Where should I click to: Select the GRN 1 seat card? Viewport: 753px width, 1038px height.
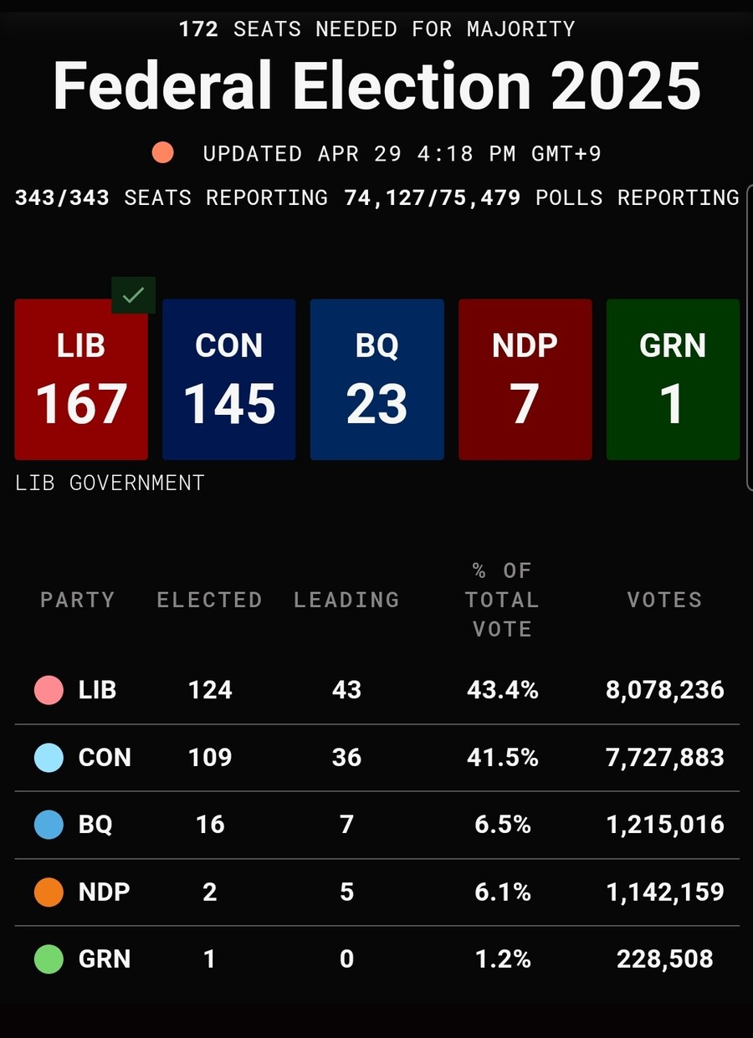point(673,380)
